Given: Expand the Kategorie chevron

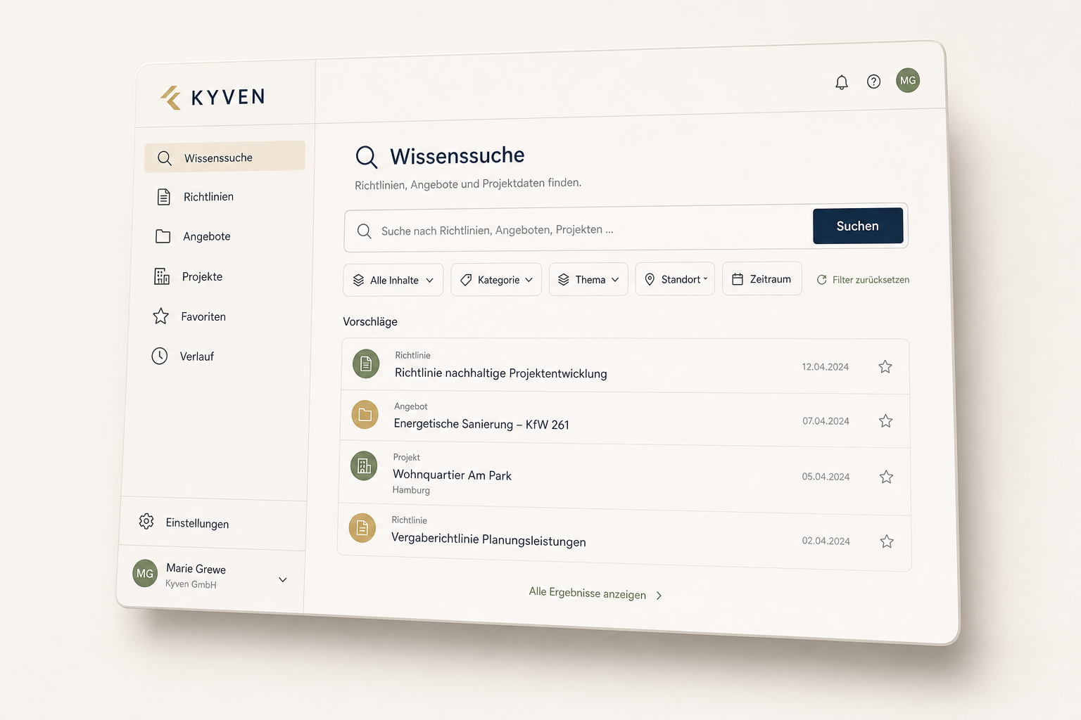Looking at the screenshot, I should pos(529,280).
